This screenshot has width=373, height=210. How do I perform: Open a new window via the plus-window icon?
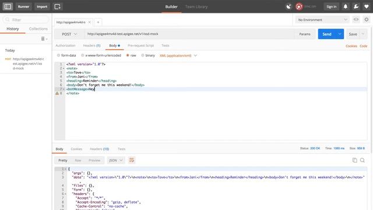tap(58, 6)
